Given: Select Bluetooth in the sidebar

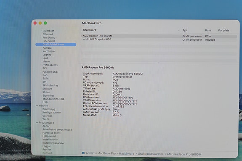Looking at the screenshot, I should pyautogui.click(x=48, y=31).
